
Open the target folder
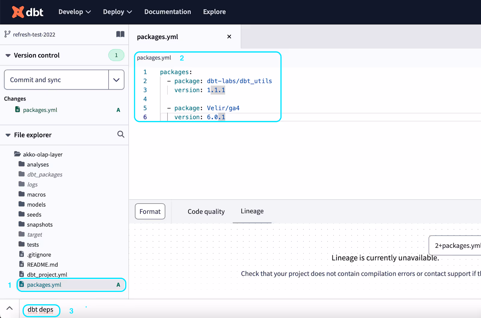point(35,235)
